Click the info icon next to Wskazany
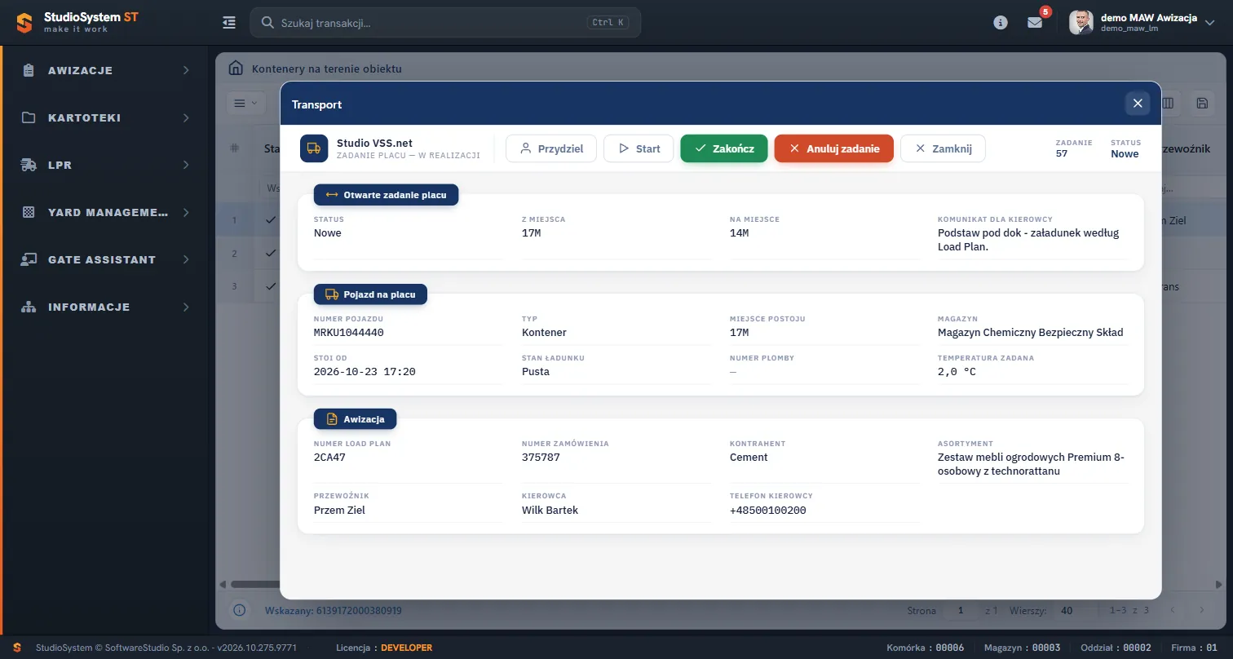 pos(240,610)
